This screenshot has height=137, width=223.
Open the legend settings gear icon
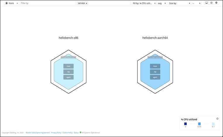[x=217, y=119]
